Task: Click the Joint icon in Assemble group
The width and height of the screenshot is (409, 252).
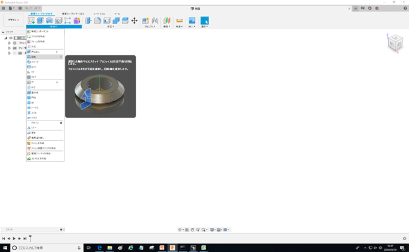Action: tap(155, 20)
